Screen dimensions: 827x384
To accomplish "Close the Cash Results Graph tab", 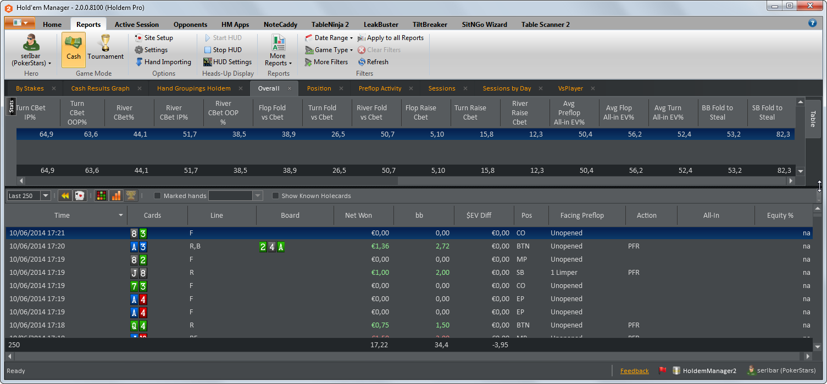I will (140, 88).
